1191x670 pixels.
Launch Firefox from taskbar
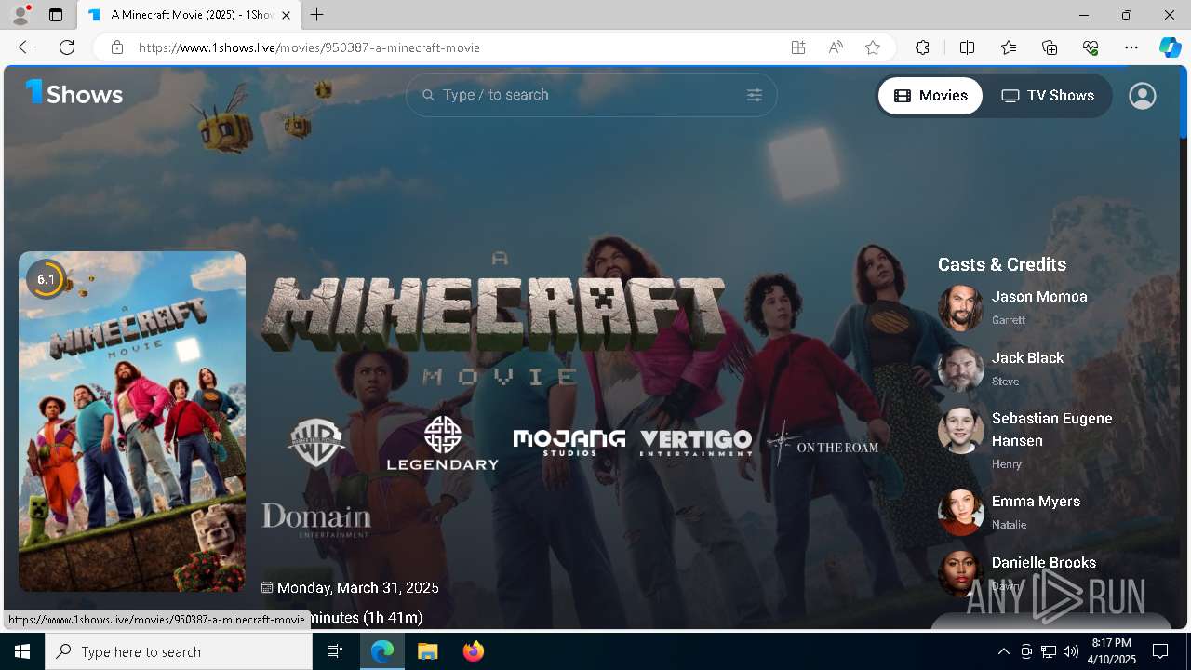(473, 651)
